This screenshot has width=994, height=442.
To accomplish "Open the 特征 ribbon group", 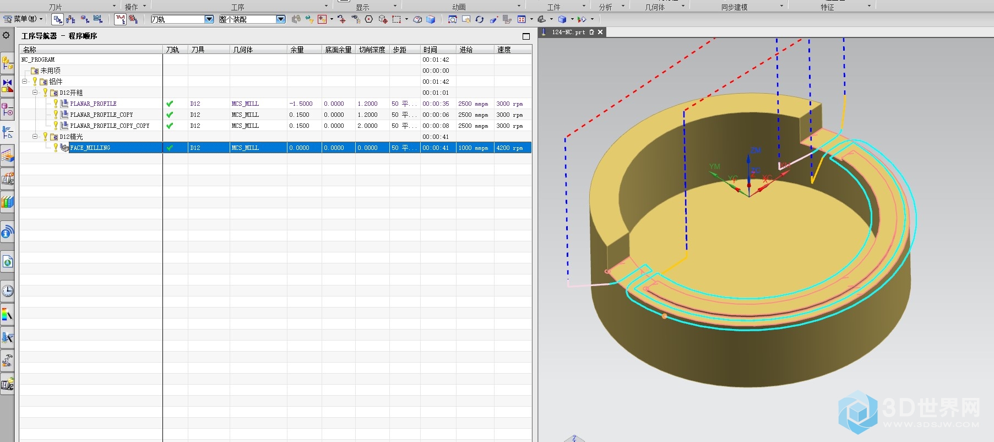I will [827, 7].
